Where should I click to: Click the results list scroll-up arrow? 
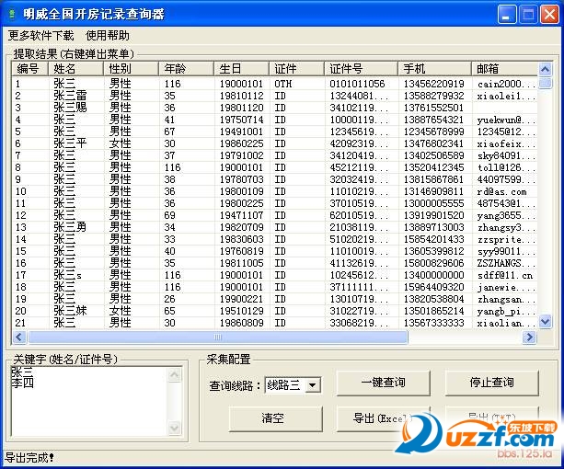[545, 69]
